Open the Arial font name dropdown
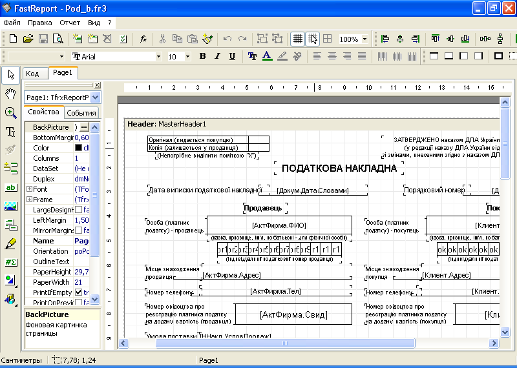Viewport: 517px width, 368px height. pos(159,57)
